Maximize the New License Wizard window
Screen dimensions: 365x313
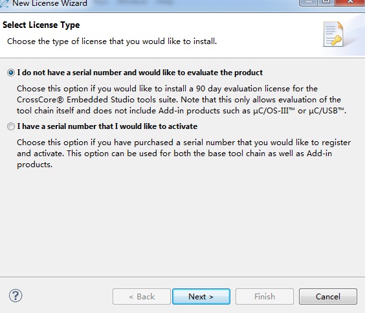coord(326,3)
